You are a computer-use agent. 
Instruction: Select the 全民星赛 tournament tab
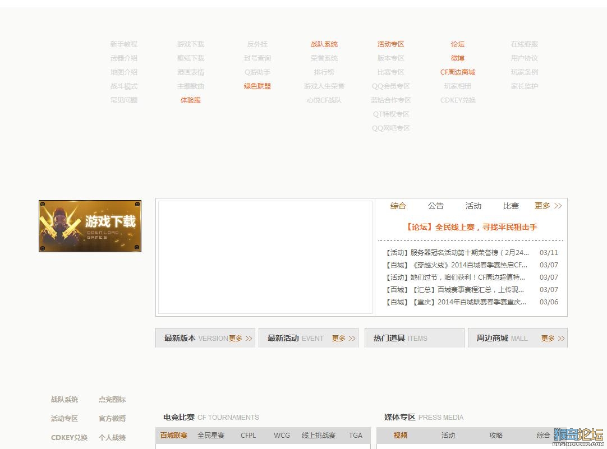click(211, 436)
